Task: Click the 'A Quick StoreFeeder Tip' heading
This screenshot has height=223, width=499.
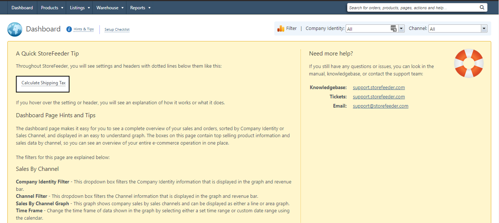Action: click(x=47, y=54)
